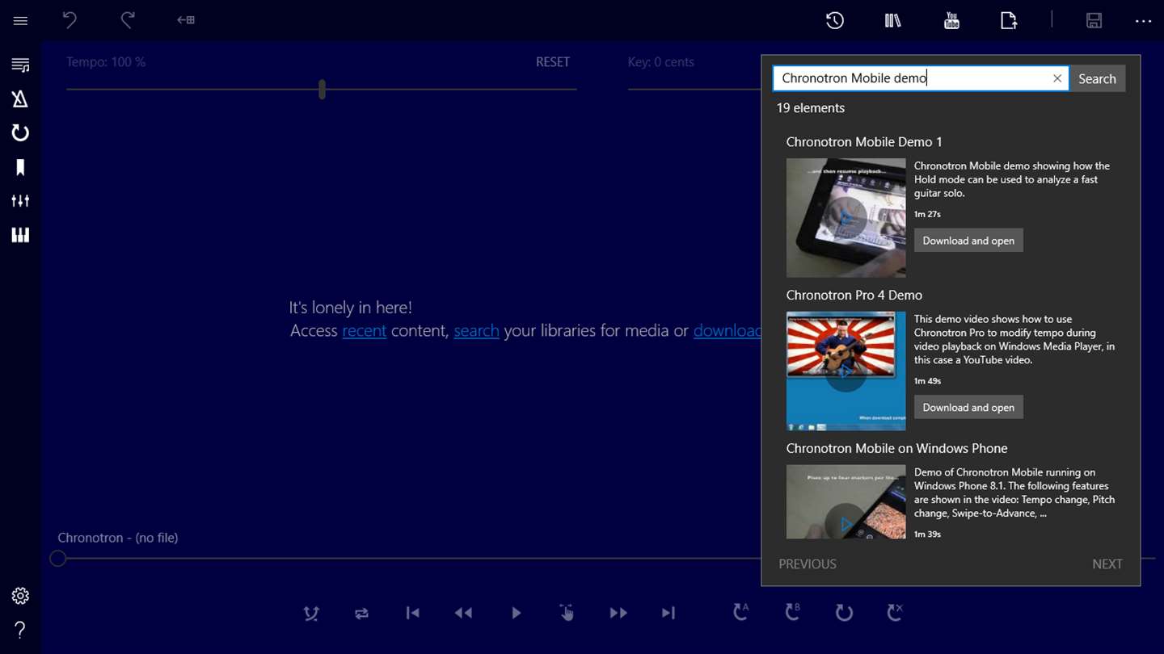
Task: Clear the loop points
Action: 895,612
